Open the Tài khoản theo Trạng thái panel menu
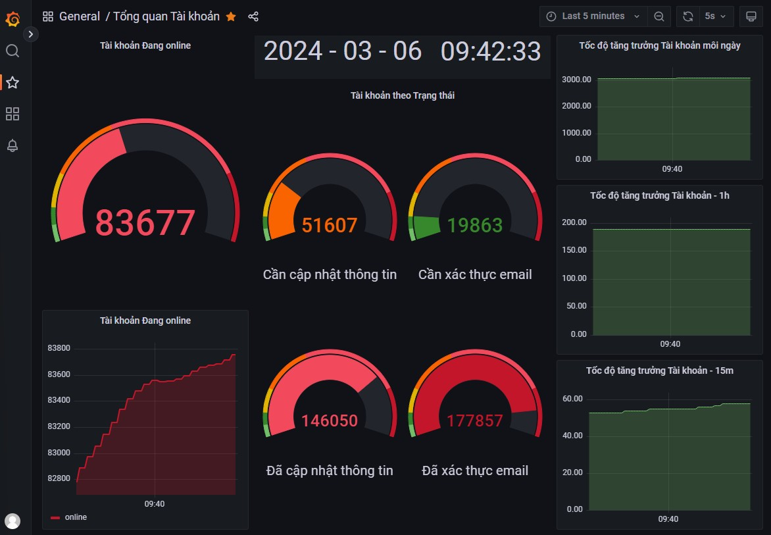 tap(402, 95)
